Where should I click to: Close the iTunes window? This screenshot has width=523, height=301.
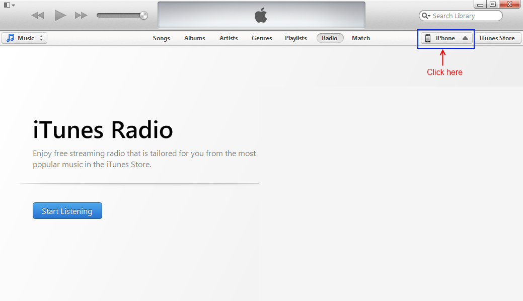pos(509,5)
